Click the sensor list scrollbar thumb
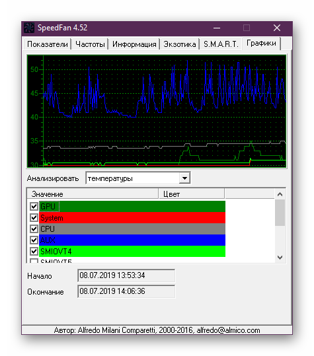Viewport: 314px width, 356px height. (280, 213)
